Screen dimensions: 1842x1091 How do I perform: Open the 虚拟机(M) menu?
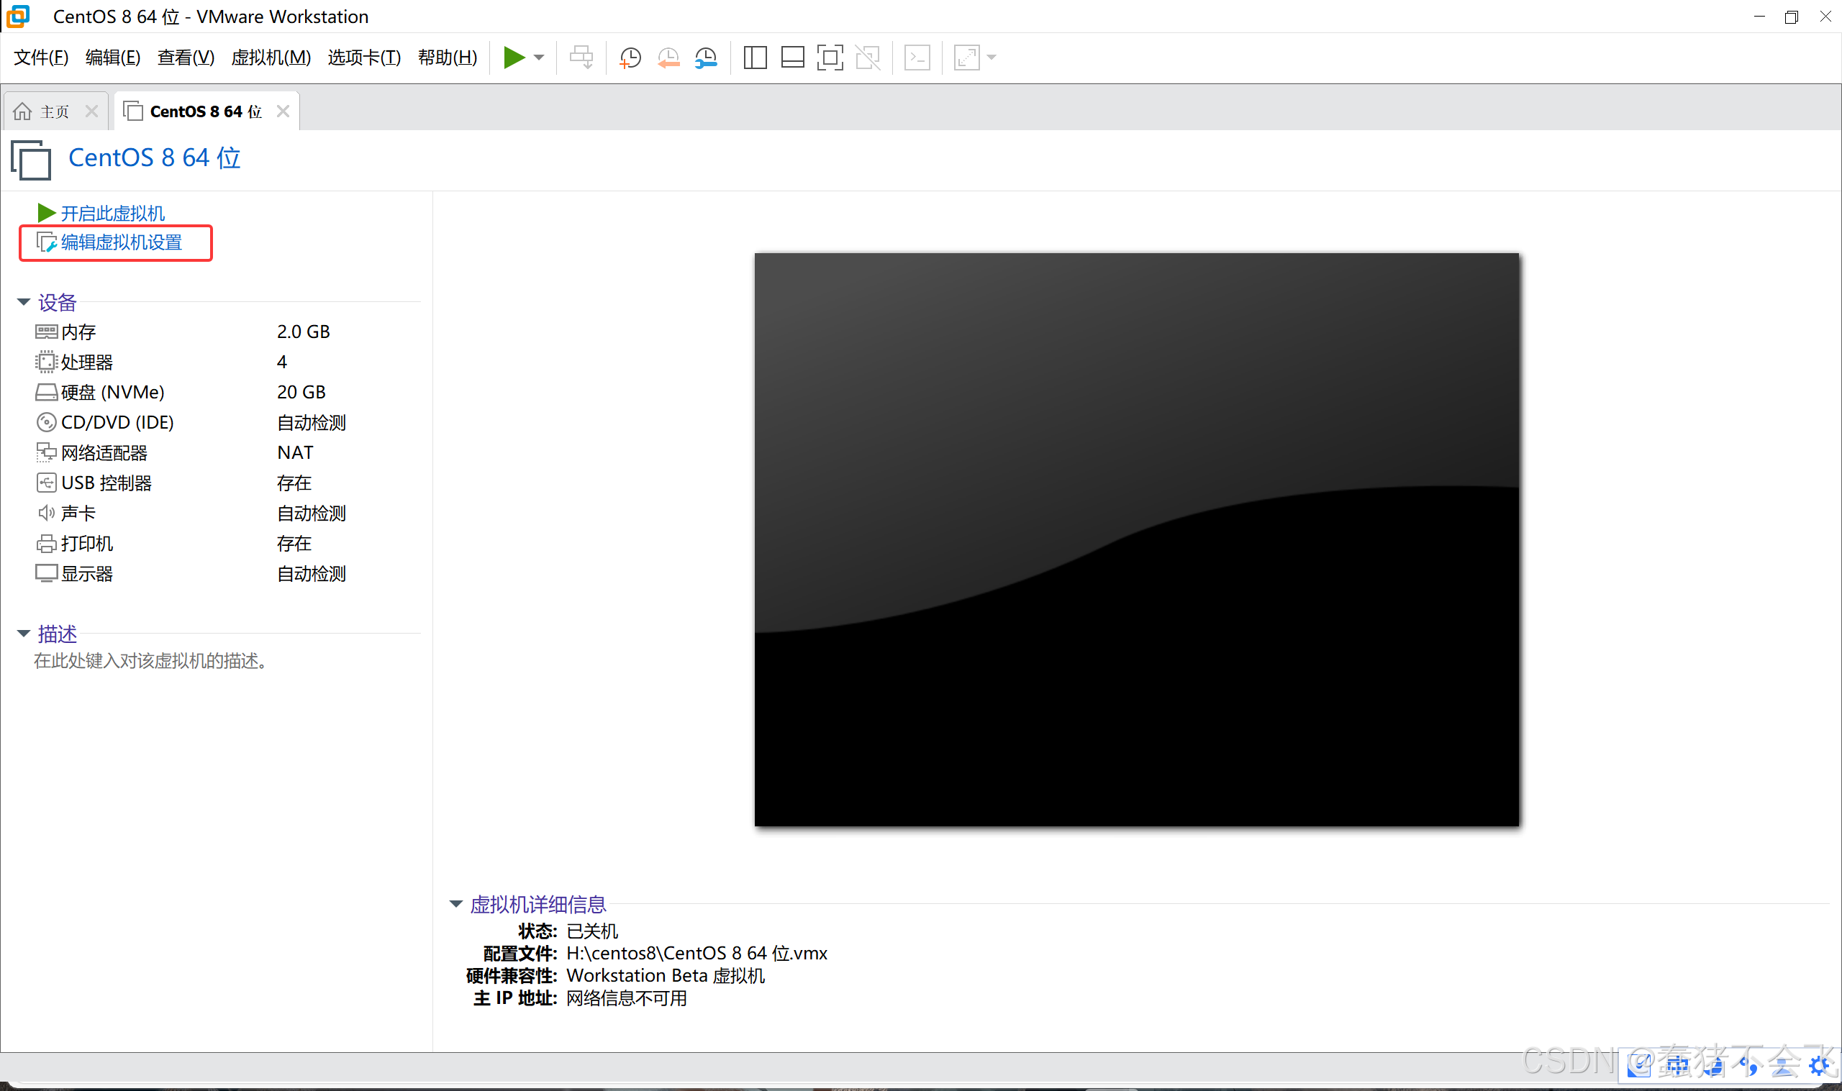pyautogui.click(x=270, y=58)
